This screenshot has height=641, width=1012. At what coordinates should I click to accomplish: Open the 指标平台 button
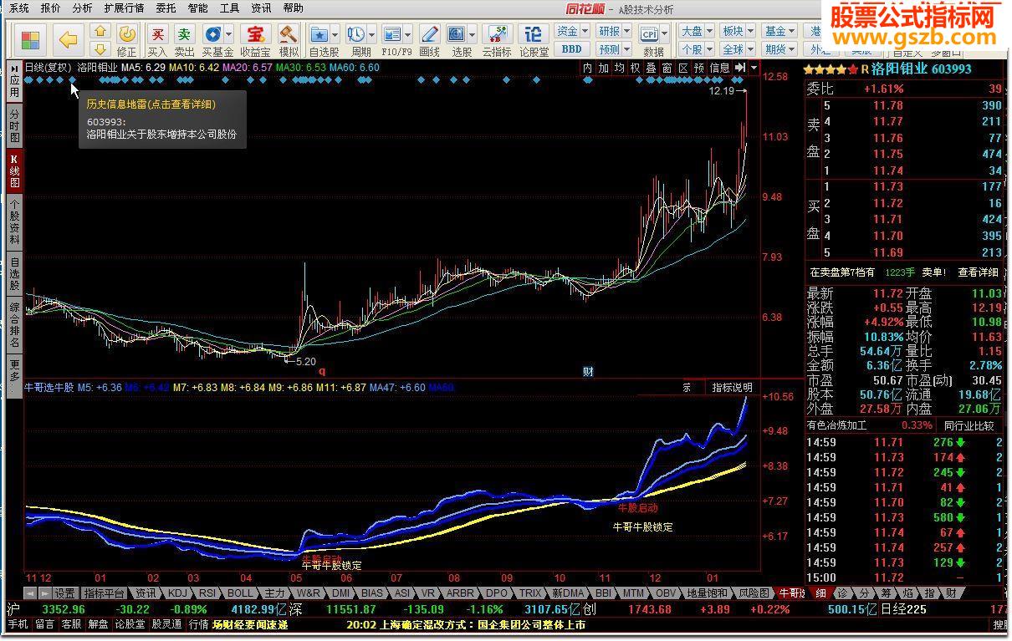(x=105, y=593)
